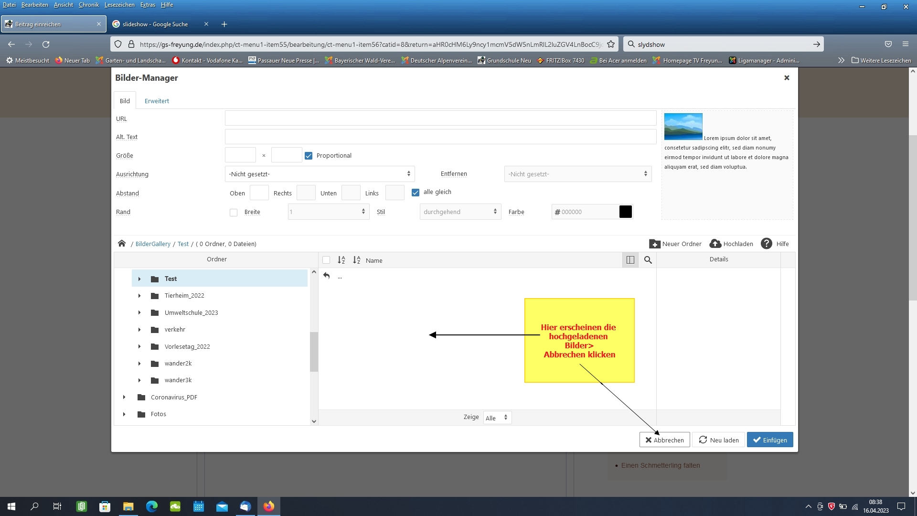The image size is (917, 516).
Task: Open the Hilfe question mark icon
Action: [x=766, y=244]
